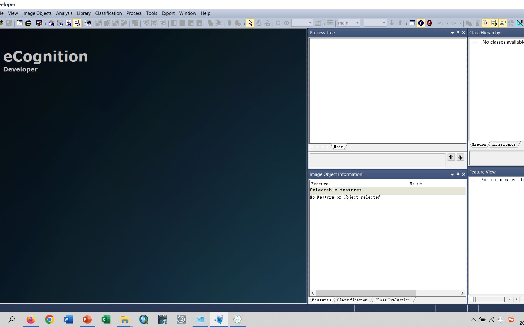Select the hand pan tool
The image size is (524, 327).
259,23
